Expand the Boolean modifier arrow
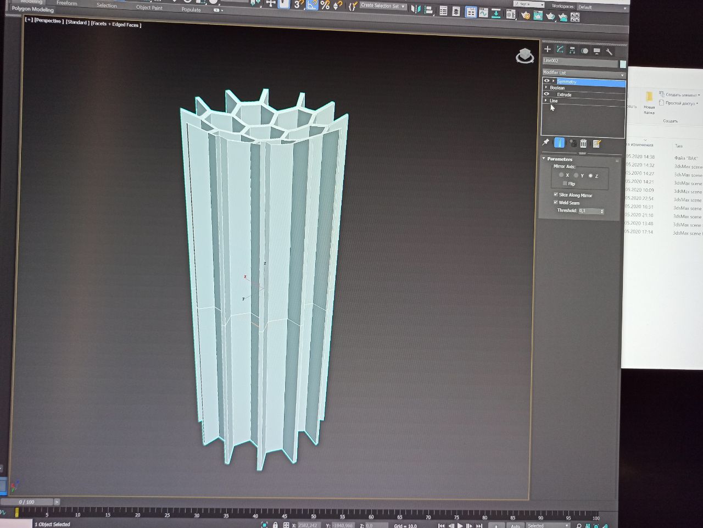 tap(546, 87)
